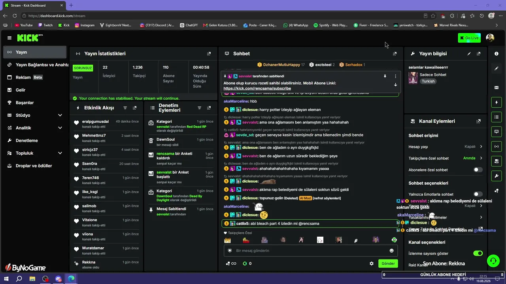Open Yasaklanmış kelimeler chevron
The image size is (506, 284).
[x=481, y=217]
